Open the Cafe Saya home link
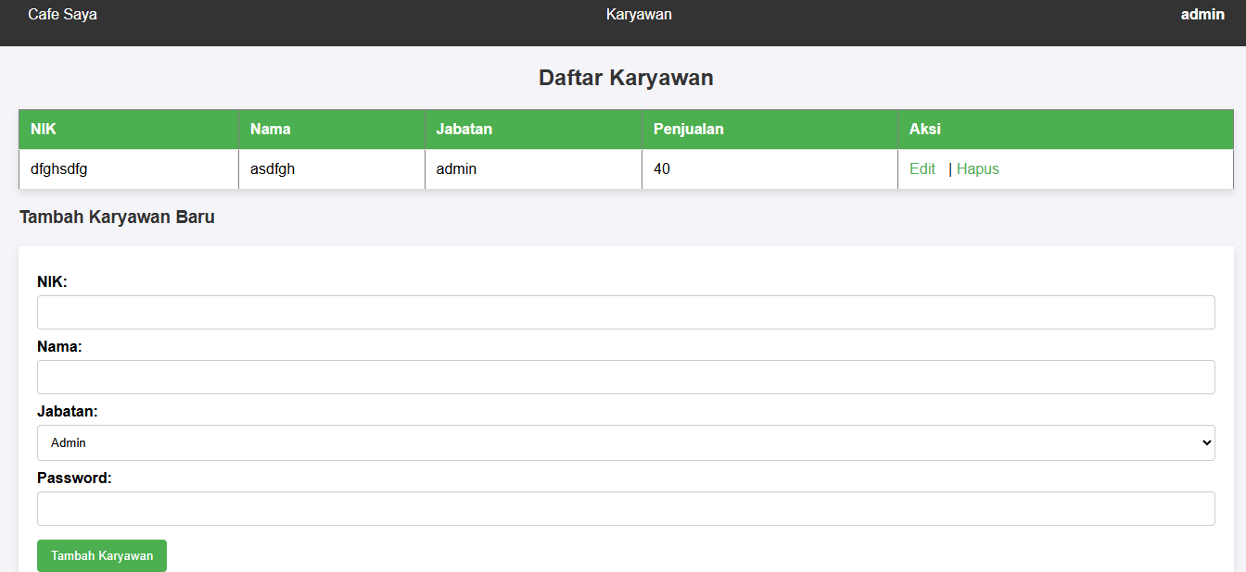The image size is (1246, 572). (62, 15)
